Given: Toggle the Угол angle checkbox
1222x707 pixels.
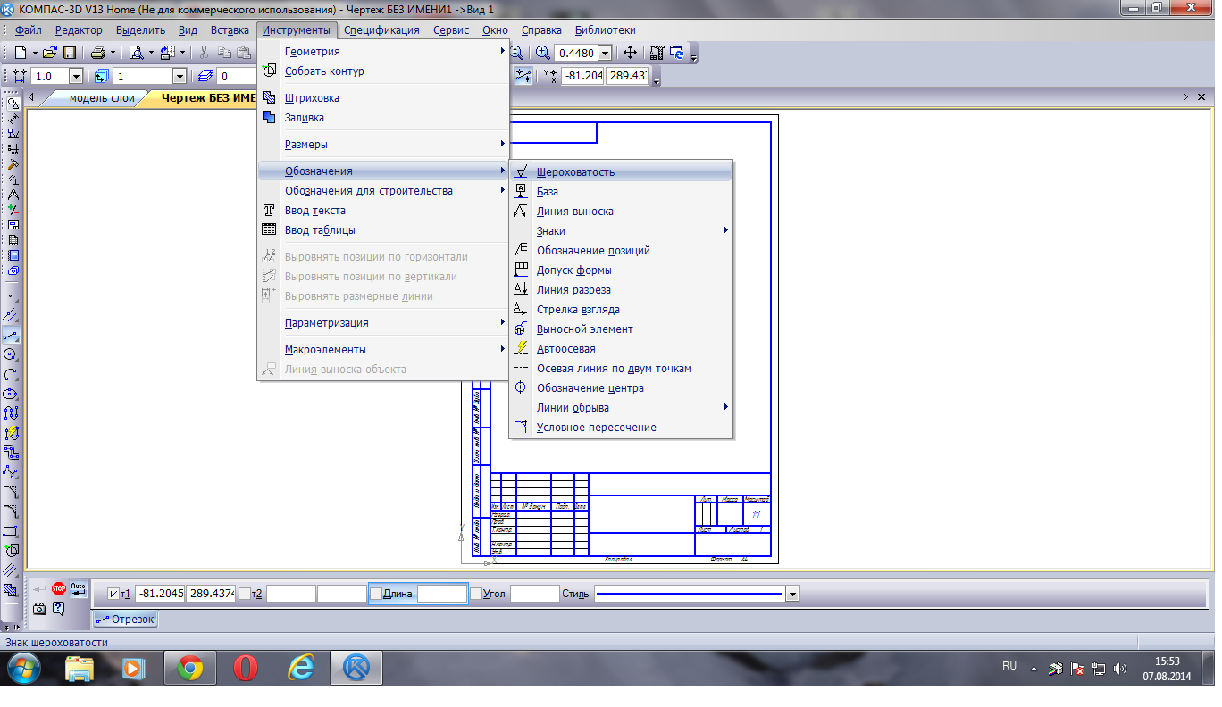Looking at the screenshot, I should coord(475,594).
